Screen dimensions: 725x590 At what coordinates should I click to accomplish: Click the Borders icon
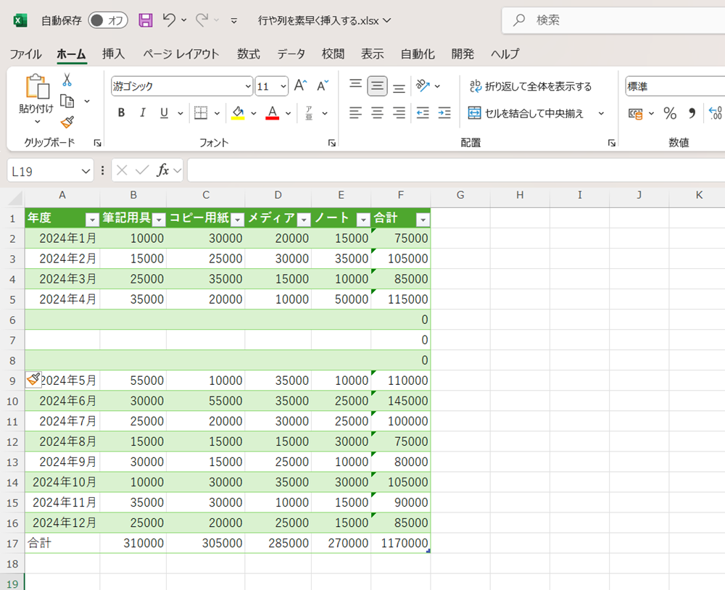pos(201,113)
